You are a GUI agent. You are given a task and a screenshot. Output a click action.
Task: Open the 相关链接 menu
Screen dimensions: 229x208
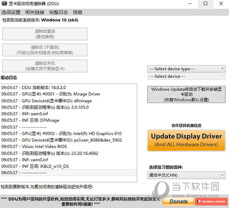pyautogui.click(x=35, y=12)
